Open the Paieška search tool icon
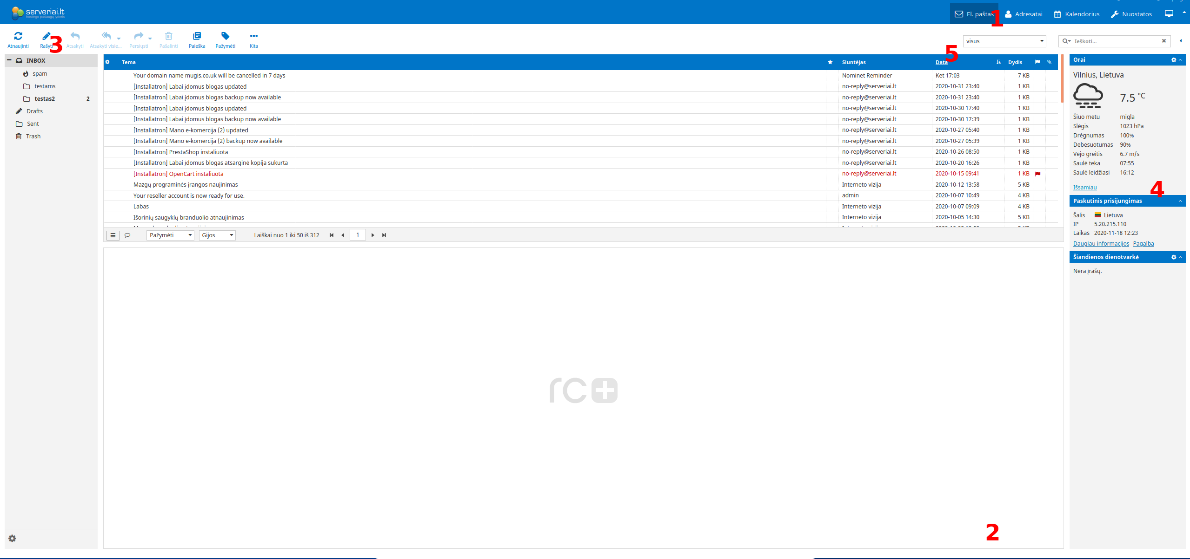The height and width of the screenshot is (559, 1190). pos(197,36)
